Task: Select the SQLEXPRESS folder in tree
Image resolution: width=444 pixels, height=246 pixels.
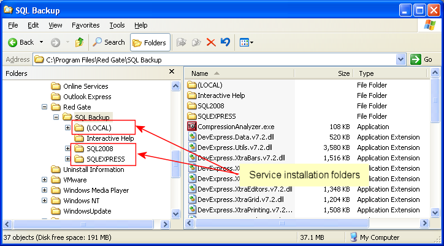Action: coord(105,159)
